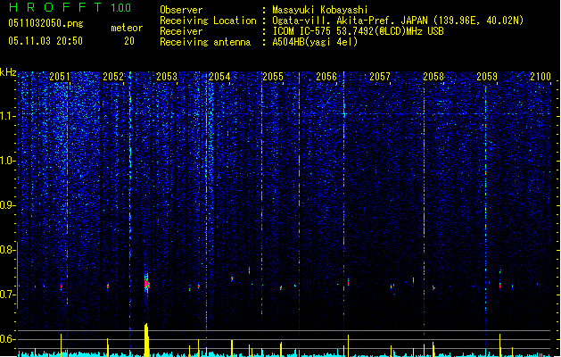Click the 2056 time marker

click(x=326, y=77)
